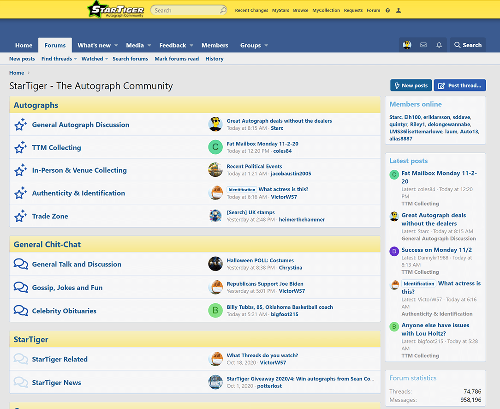Open Requests in top menu
Screen dimensions: 500x409
click(x=353, y=10)
